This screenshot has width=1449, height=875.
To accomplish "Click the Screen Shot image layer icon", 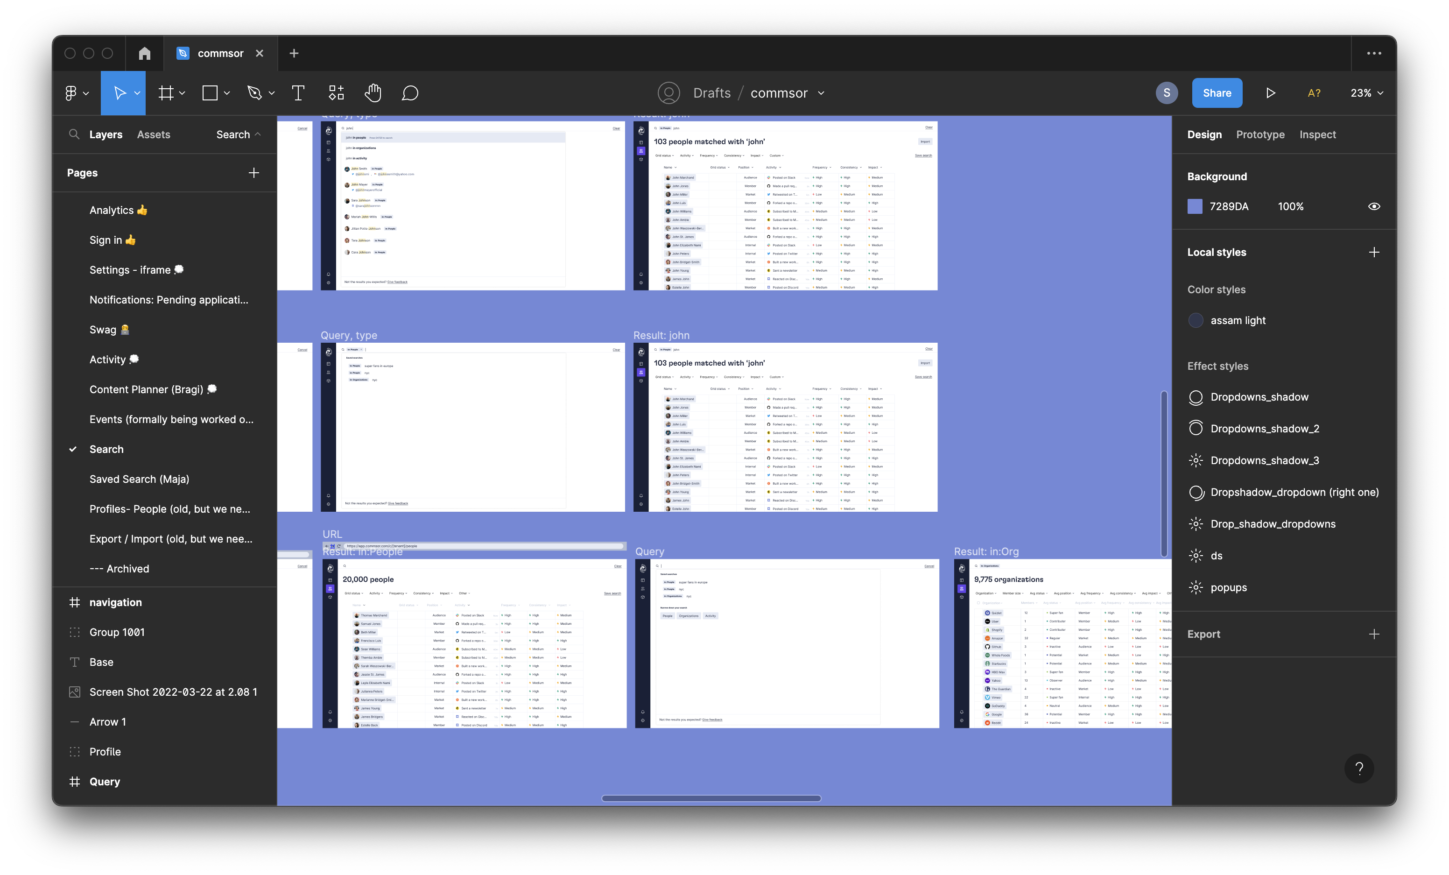I will coord(75,692).
